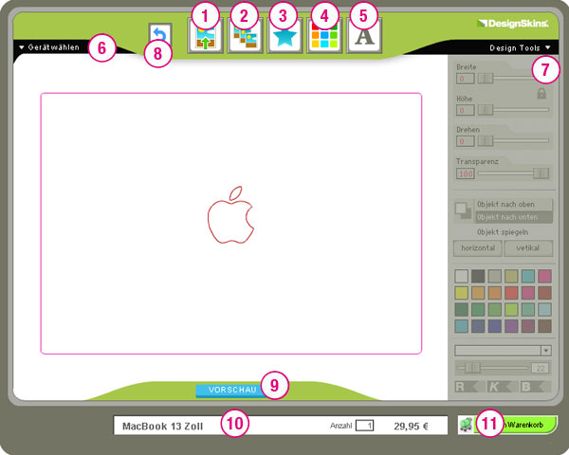Screen dimensions: 569x455
Task: Select the Apple logo outline on canvas
Action: pos(230,215)
